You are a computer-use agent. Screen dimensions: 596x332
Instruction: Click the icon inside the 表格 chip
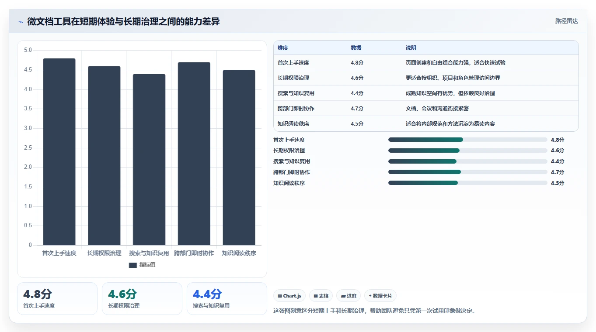[316, 296]
